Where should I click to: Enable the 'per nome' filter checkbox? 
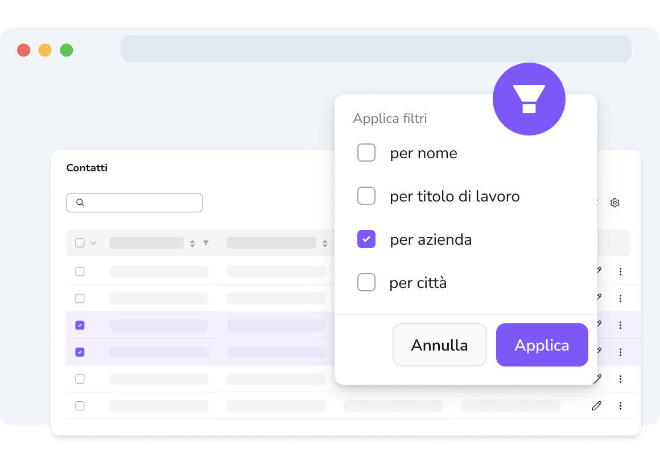(366, 153)
